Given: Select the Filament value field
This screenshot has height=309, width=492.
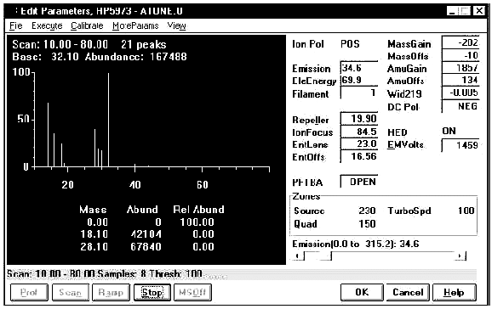Looking at the screenshot, I should click(x=359, y=93).
